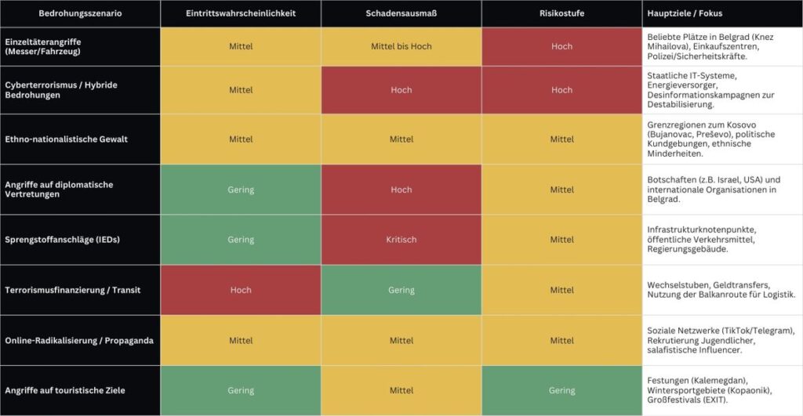Select green Gering risk level for touristische Ziele
This screenshot has width=803, height=416.
pyautogui.click(x=561, y=390)
